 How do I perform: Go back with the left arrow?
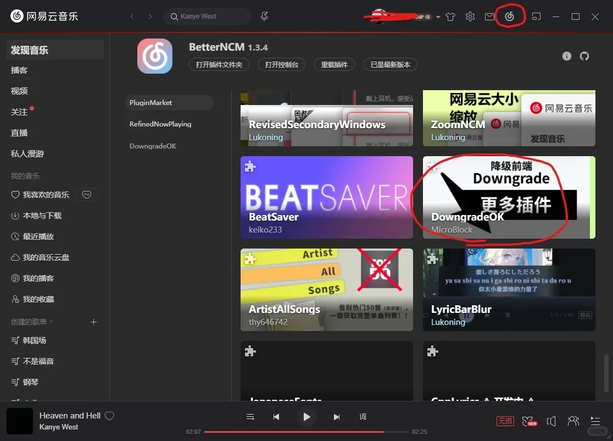[132, 16]
